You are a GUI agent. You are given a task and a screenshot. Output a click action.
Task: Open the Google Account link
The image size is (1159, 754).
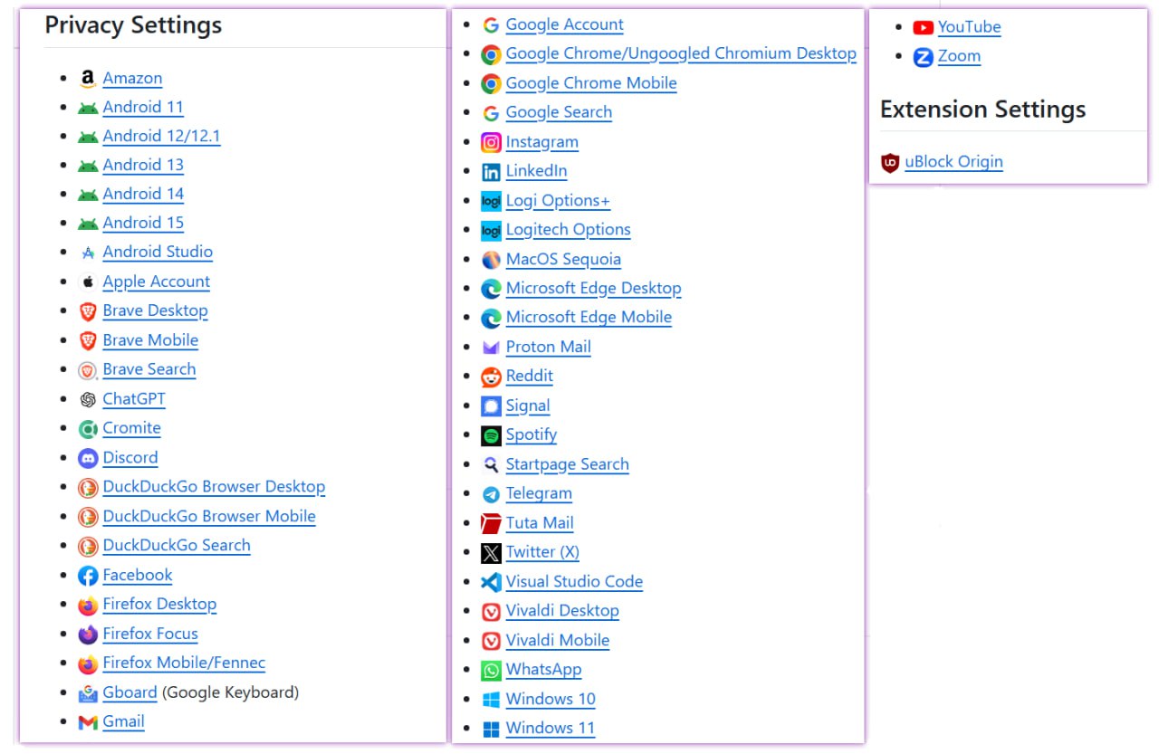565,24
